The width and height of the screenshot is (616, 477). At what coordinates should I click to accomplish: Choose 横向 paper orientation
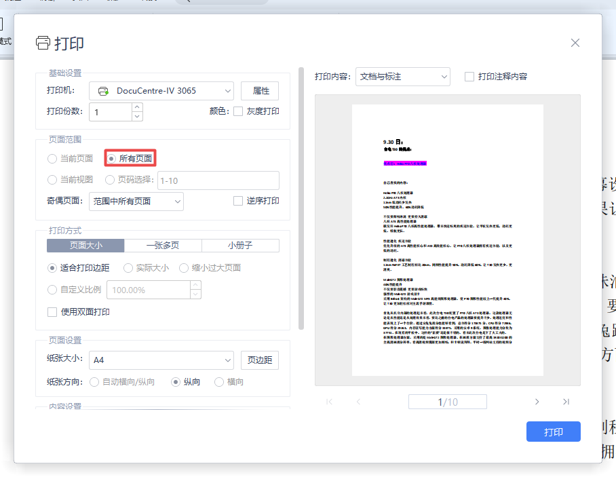click(x=219, y=382)
